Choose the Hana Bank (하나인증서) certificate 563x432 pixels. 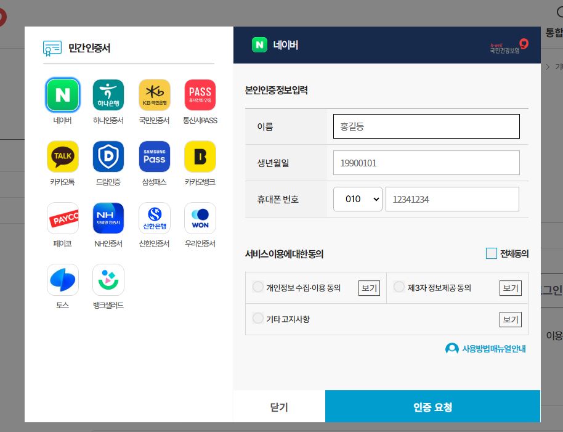click(108, 95)
